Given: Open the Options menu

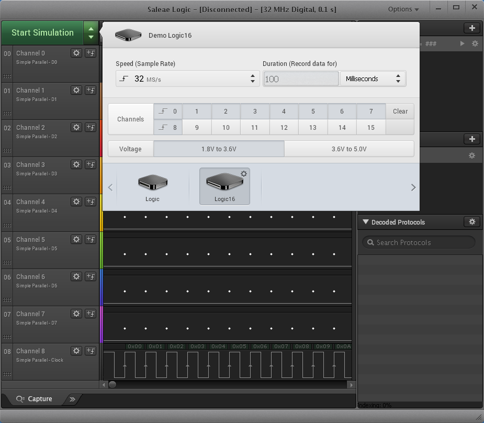Looking at the screenshot, I should coord(403,9).
